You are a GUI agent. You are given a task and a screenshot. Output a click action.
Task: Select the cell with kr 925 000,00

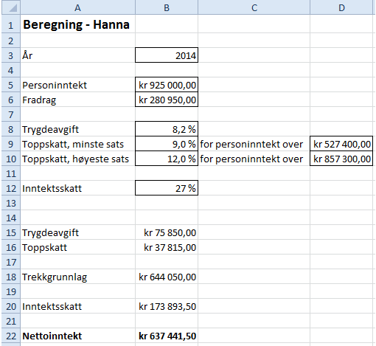(167, 85)
